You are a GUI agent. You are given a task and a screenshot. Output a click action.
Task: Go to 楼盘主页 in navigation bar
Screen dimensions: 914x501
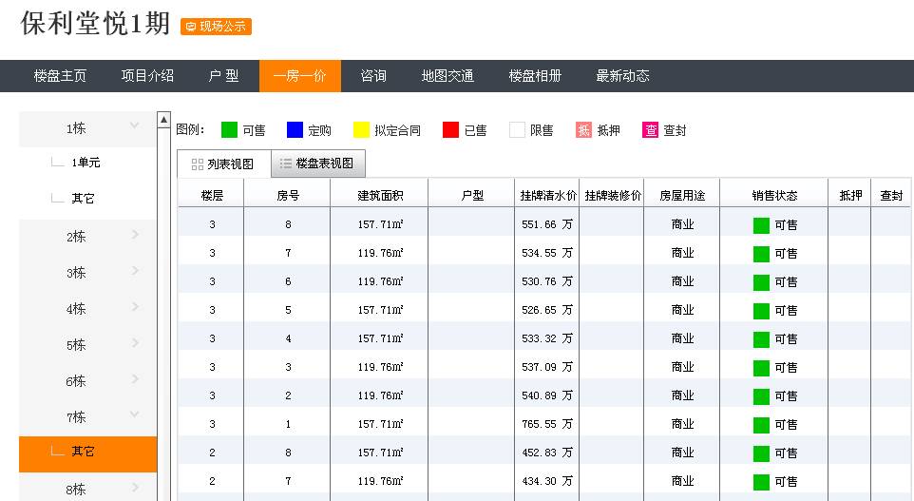point(60,76)
